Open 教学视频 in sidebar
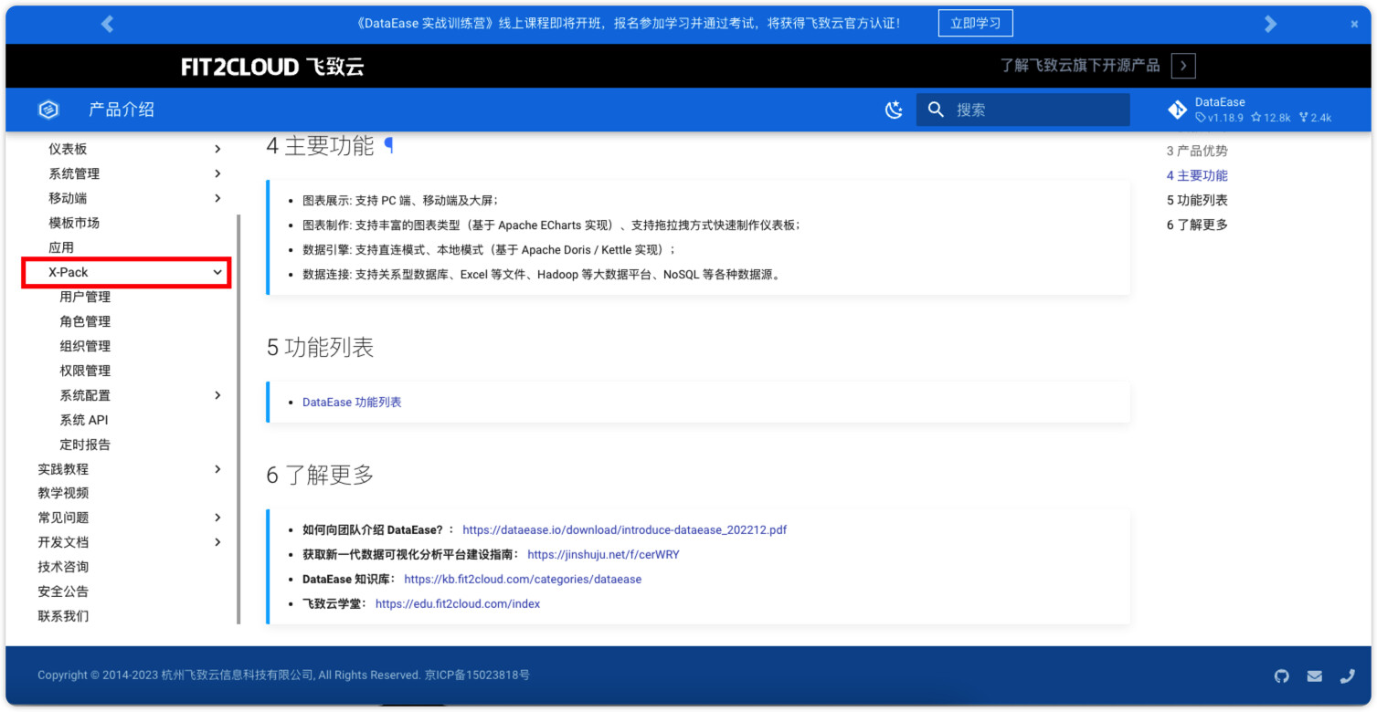The width and height of the screenshot is (1377, 712). (x=63, y=493)
